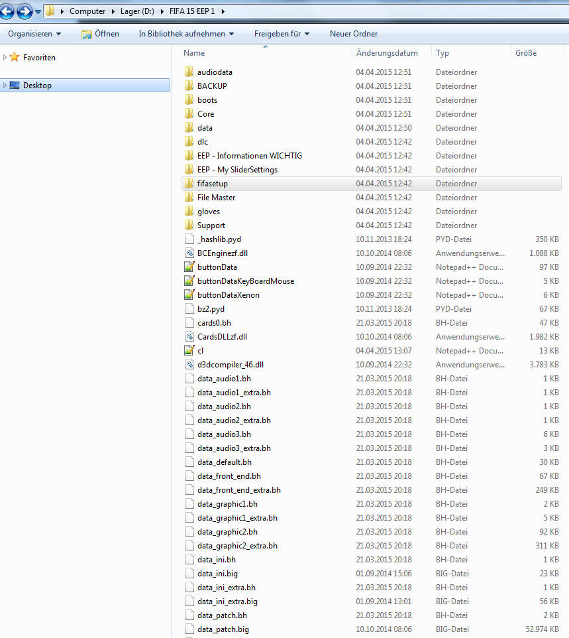Select d3dcompiler_46.dll file icon
The width and height of the screenshot is (569, 638).
[189, 365]
